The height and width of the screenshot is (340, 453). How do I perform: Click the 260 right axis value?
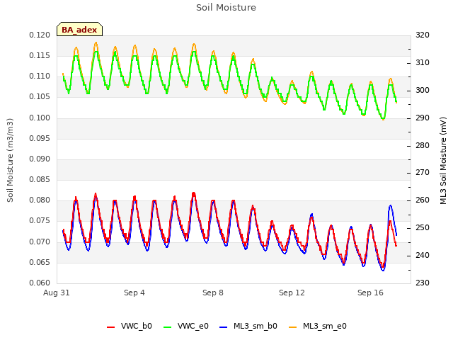click(x=423, y=200)
